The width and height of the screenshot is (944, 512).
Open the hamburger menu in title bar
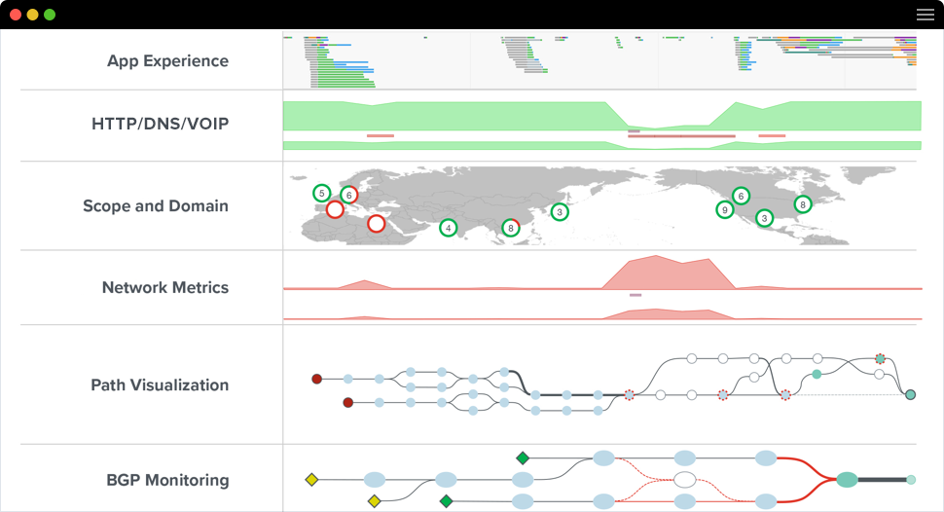coord(925,15)
